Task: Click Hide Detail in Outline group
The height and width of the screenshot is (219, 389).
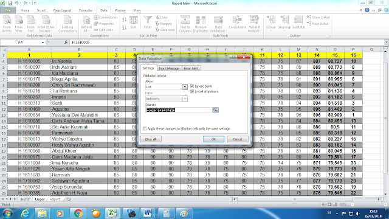Action: [318, 24]
